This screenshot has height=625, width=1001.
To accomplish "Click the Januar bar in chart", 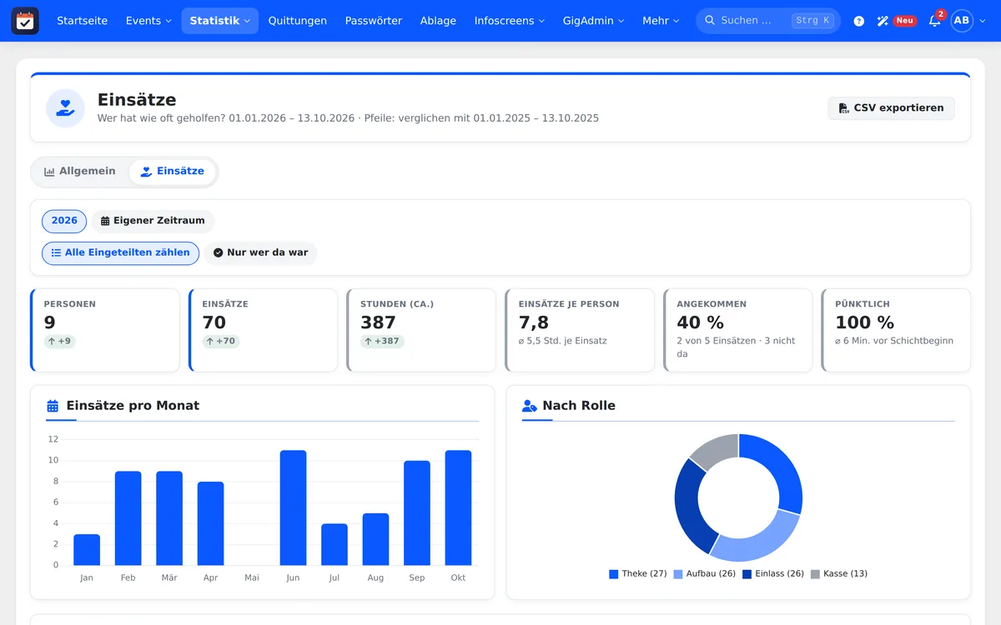I will pos(87,550).
